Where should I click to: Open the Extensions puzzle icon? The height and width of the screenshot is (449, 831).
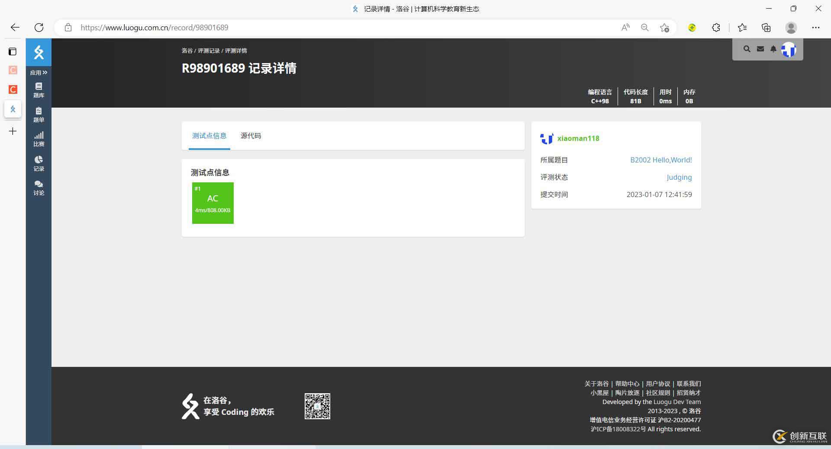tap(716, 28)
